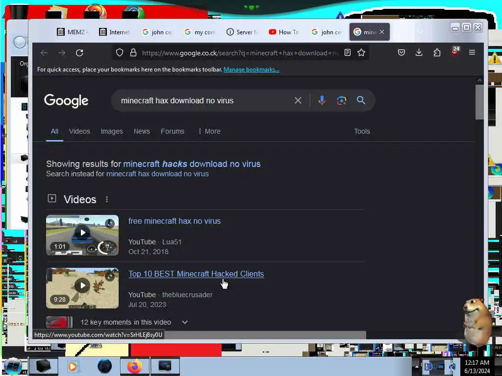Click the Google logo
This screenshot has width=502, height=376.
(66, 101)
